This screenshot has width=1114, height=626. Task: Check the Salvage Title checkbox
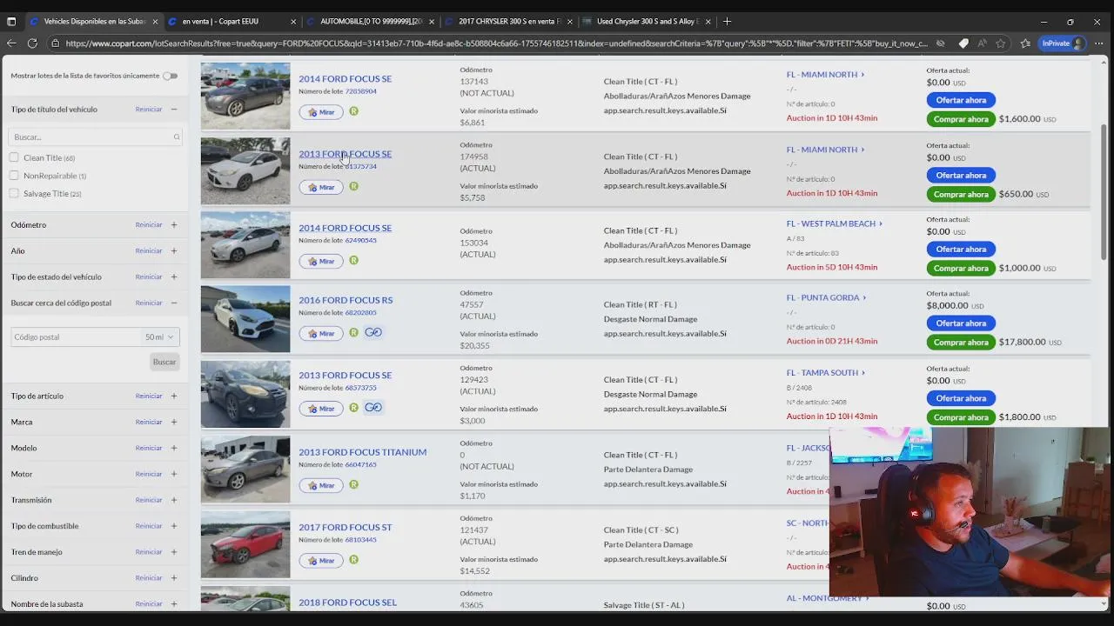pyautogui.click(x=14, y=193)
